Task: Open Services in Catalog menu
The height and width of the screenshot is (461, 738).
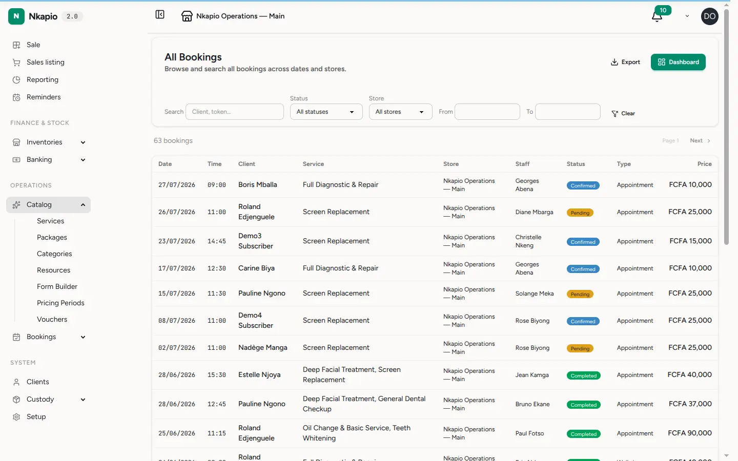Action: (51, 221)
